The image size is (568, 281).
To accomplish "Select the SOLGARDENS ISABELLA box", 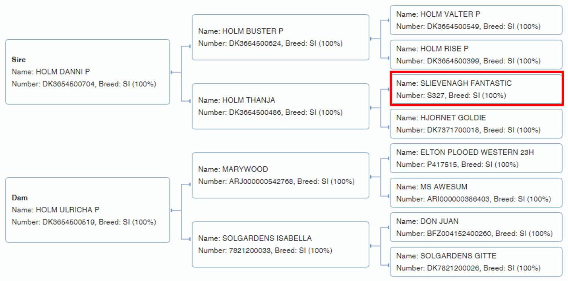I will pos(280,244).
